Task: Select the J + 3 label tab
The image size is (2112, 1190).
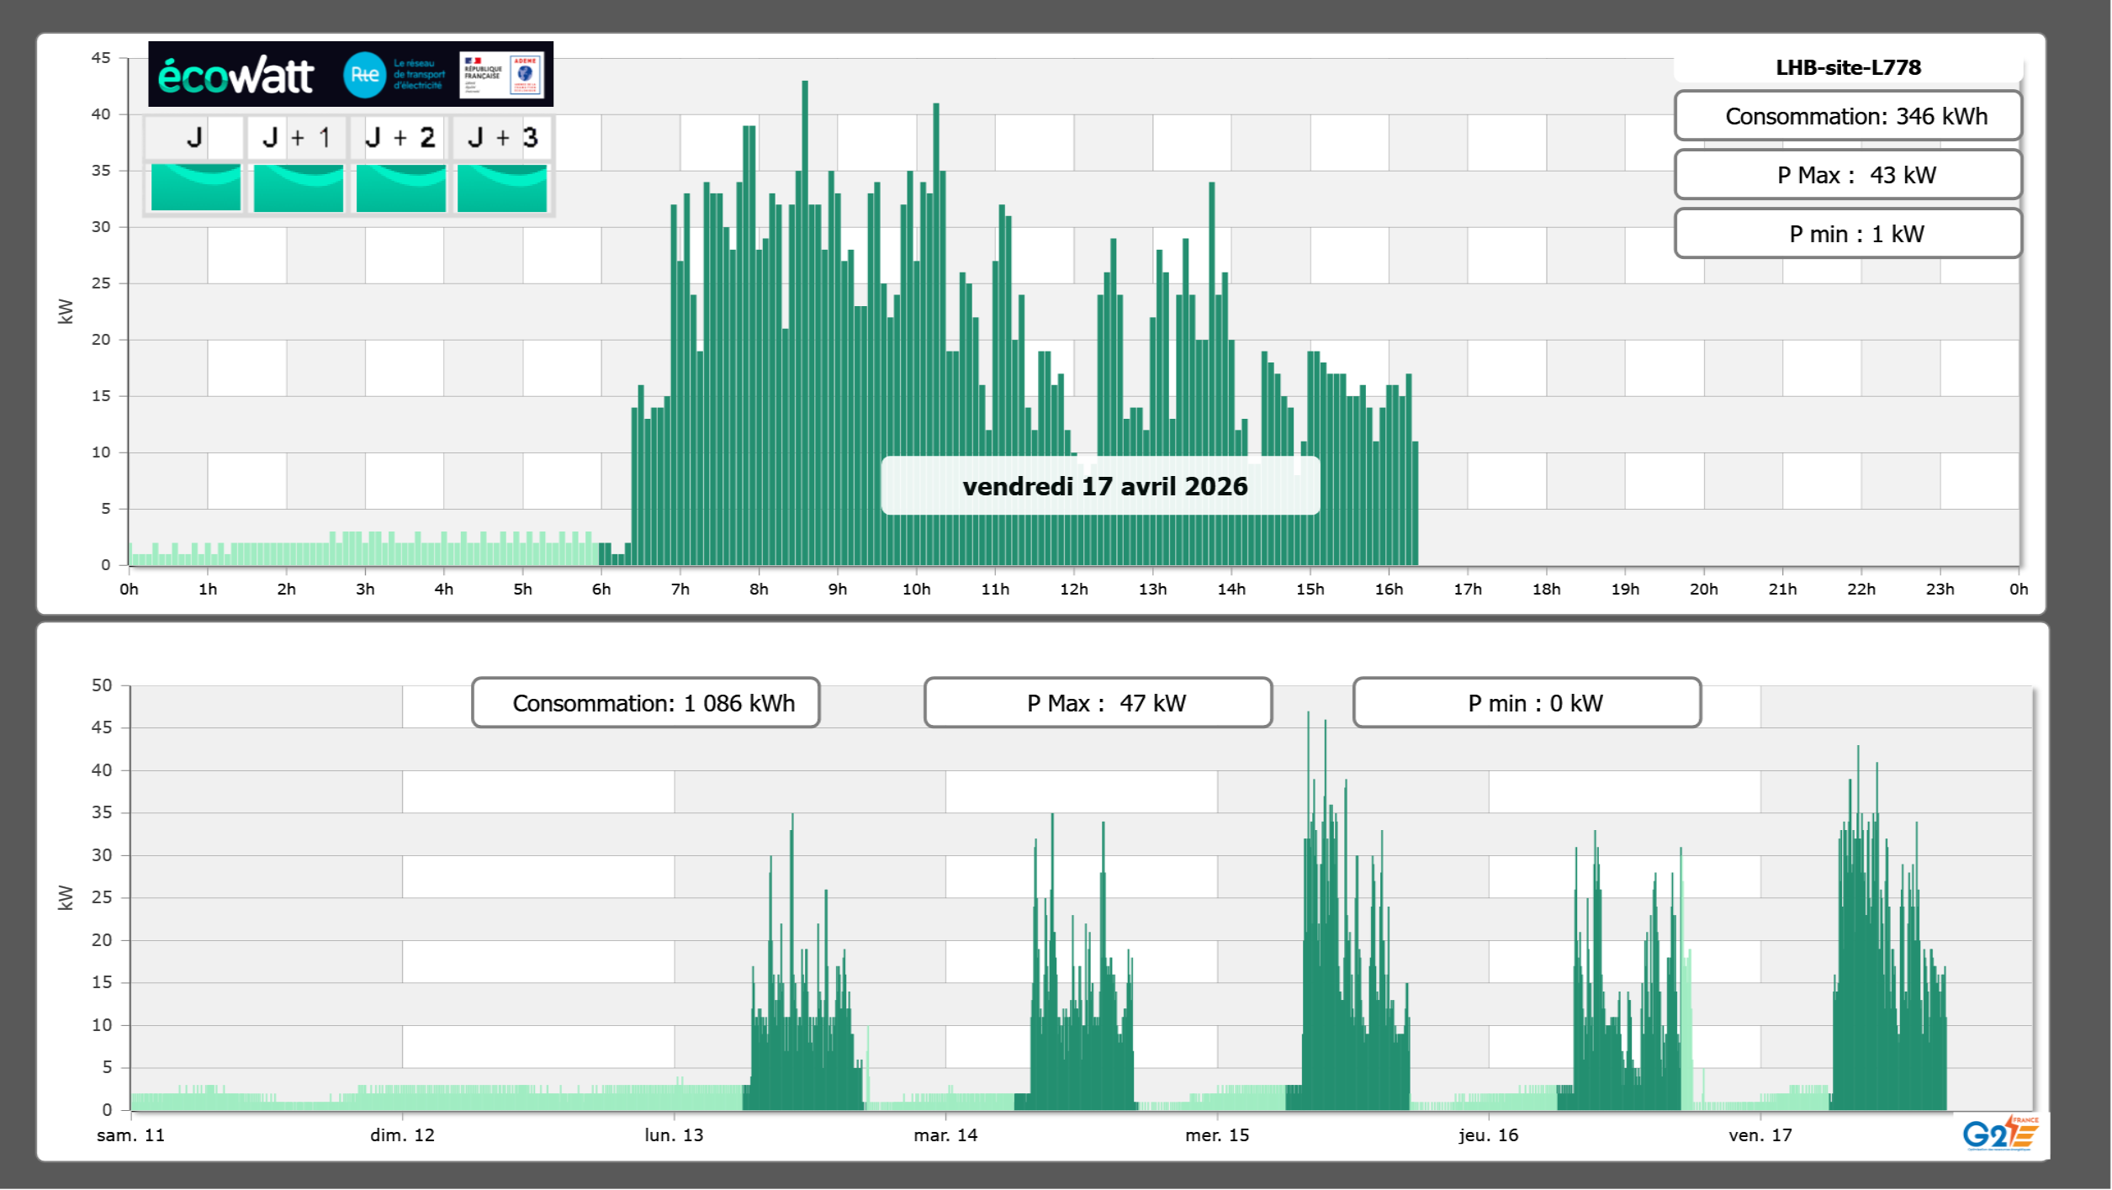Action: (502, 138)
